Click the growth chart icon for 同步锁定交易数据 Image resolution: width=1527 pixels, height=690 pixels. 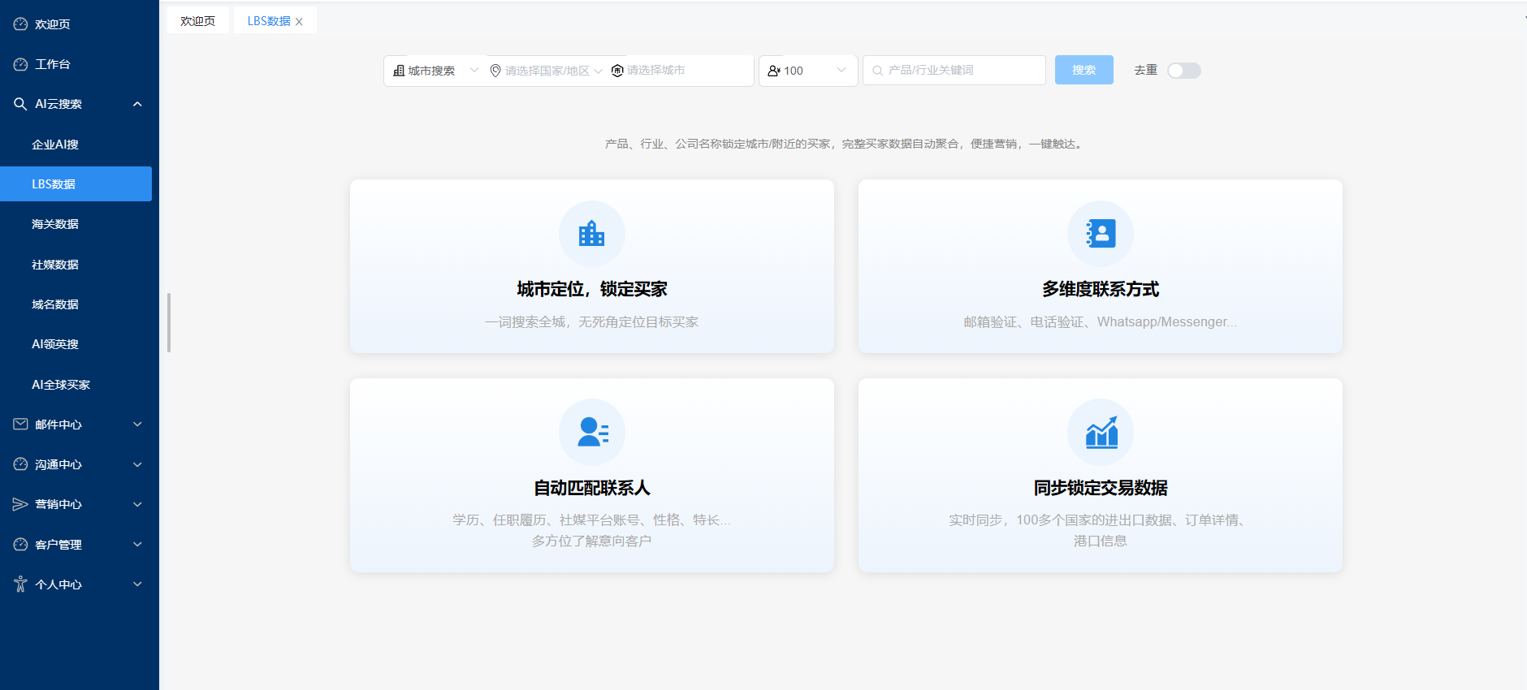pos(1101,432)
